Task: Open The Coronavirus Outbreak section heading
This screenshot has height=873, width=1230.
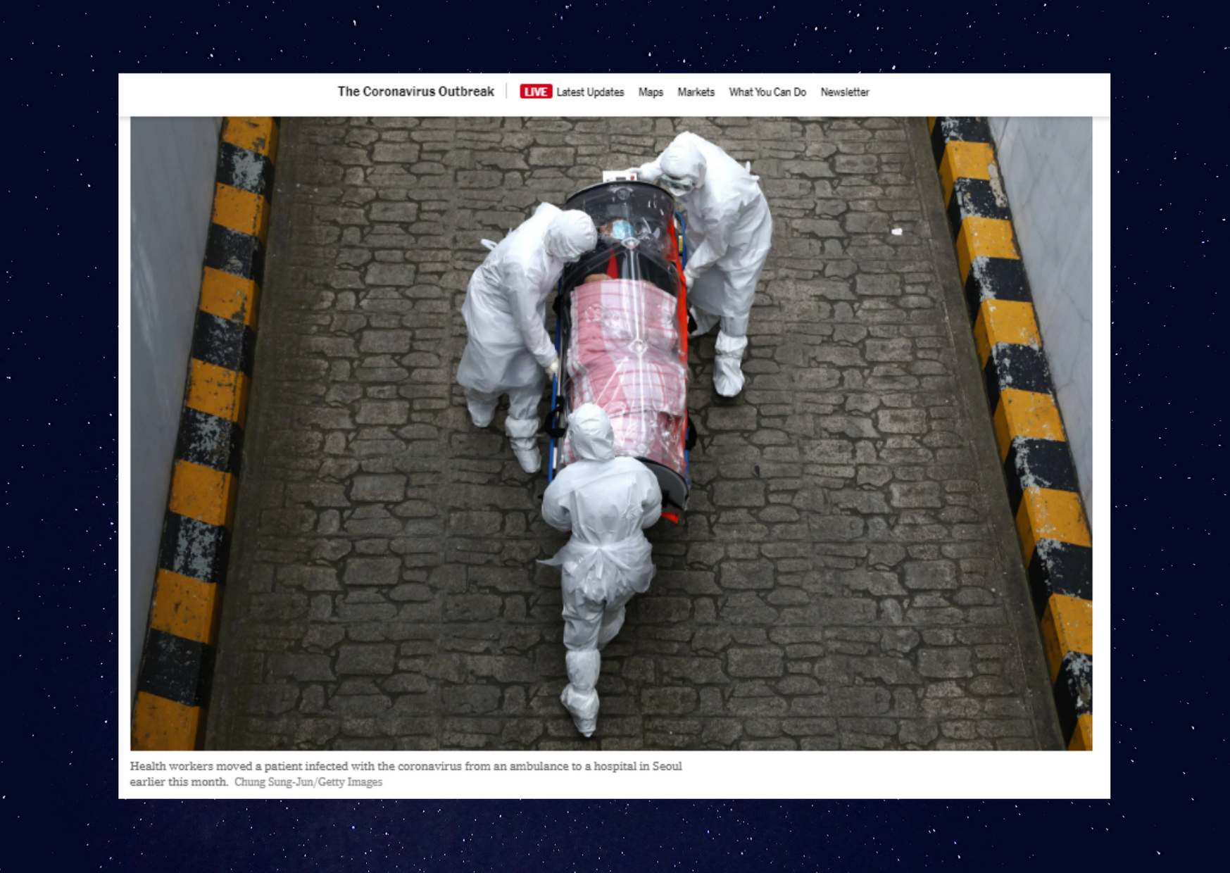Action: tap(415, 92)
